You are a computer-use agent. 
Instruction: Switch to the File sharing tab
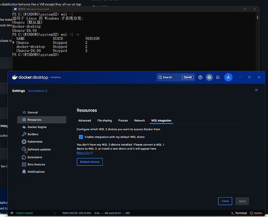(x=105, y=121)
